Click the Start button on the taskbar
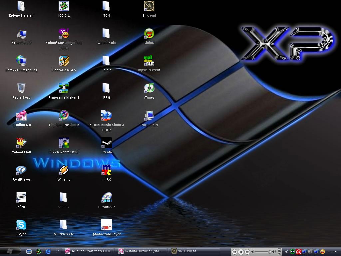 (10, 251)
